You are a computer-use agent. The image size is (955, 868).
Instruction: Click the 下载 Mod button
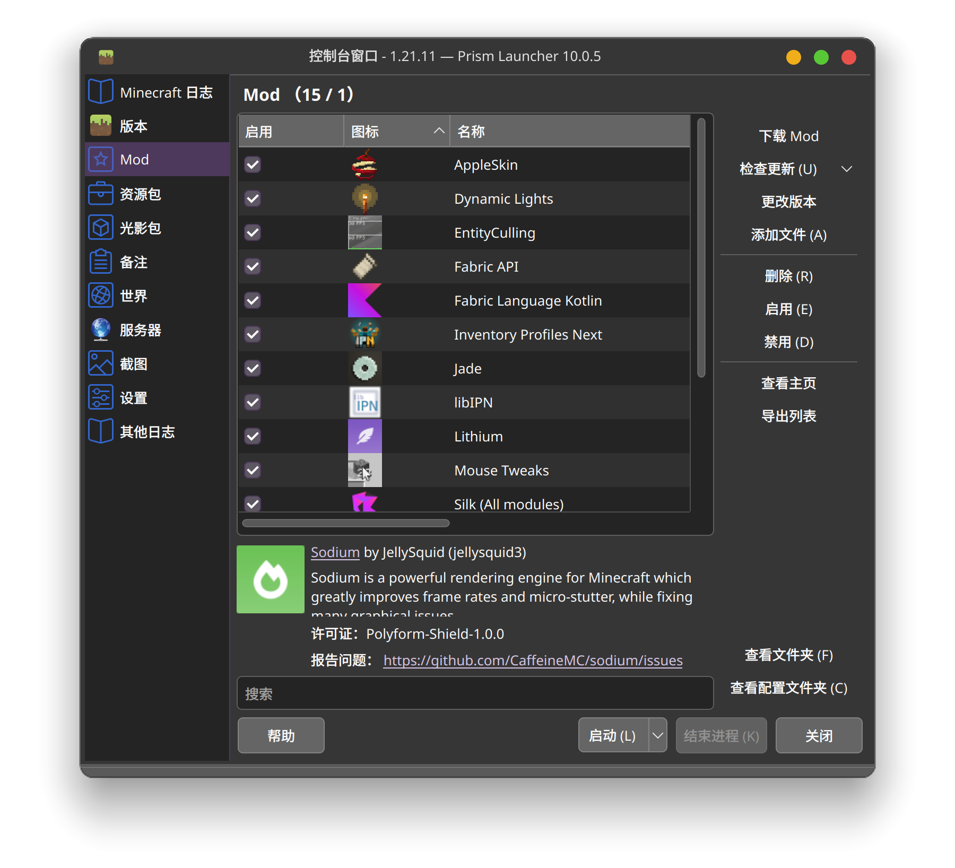point(788,136)
